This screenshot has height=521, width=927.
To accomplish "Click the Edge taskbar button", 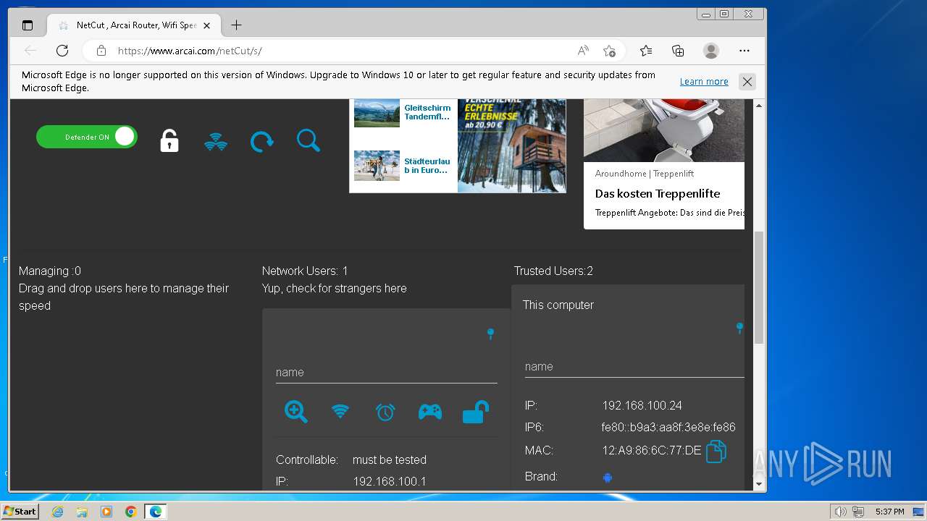I will 156,512.
